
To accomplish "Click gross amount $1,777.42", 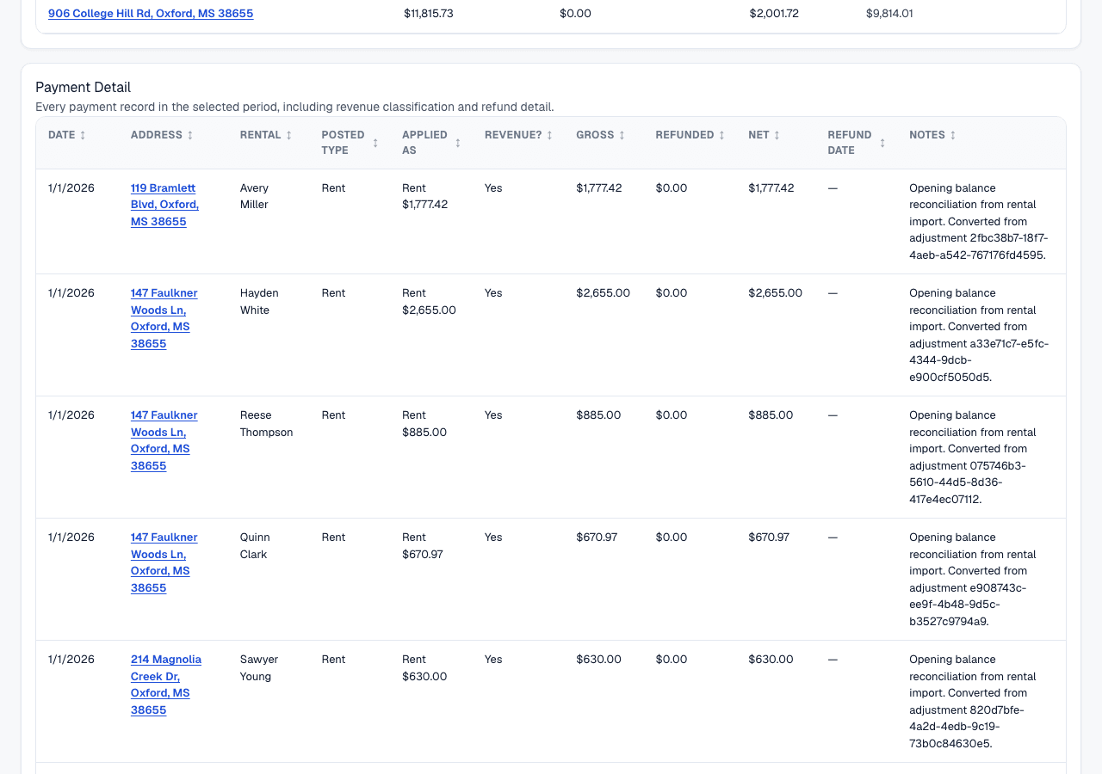I will pos(599,187).
